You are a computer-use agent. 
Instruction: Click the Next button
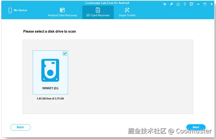(x=196, y=127)
